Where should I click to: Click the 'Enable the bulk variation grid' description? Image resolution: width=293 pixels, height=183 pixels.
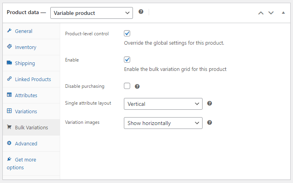coord(175,69)
